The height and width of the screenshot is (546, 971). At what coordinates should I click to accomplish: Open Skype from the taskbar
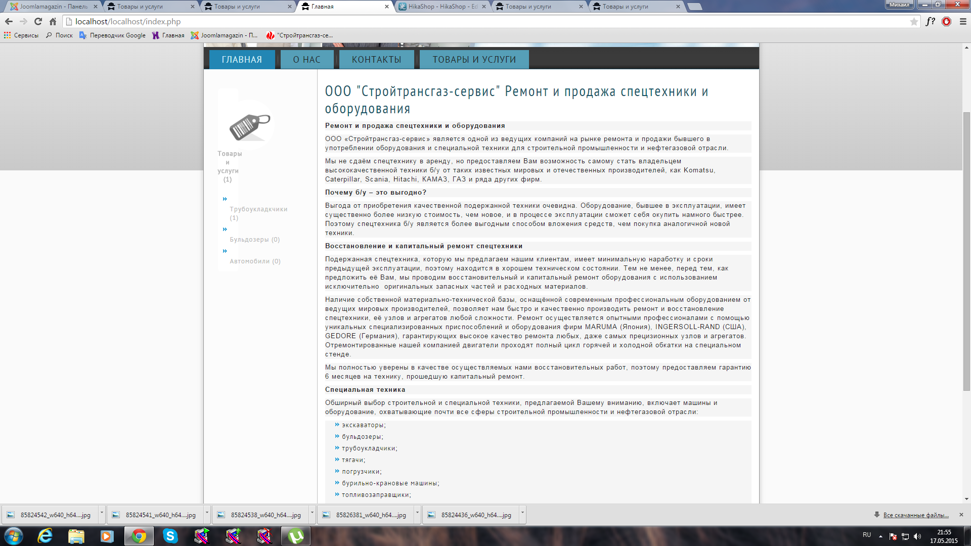click(170, 536)
